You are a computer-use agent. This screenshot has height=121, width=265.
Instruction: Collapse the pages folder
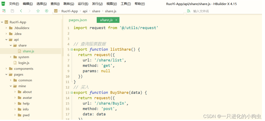pyautogui.click(x=6, y=75)
